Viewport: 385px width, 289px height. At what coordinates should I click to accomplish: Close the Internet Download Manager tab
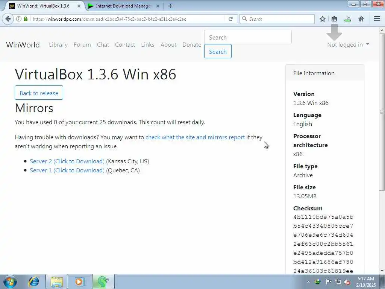coord(158,6)
